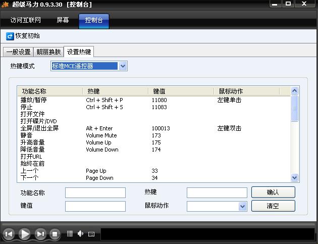The width and height of the screenshot is (318, 244).
Task: Switch to 访问互联网 tab
Action: [x=26, y=20]
